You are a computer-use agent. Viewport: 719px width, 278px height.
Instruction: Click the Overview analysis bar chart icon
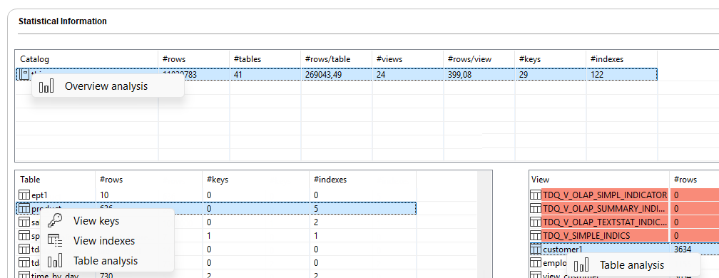46,86
